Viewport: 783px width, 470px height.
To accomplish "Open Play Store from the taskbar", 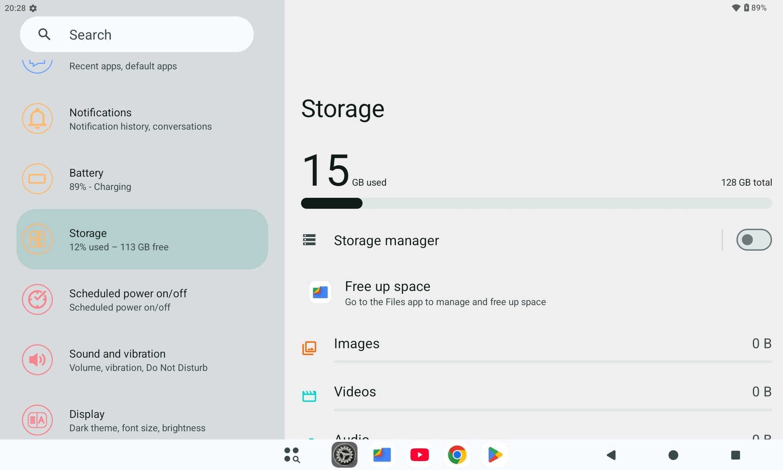I will click(494, 455).
